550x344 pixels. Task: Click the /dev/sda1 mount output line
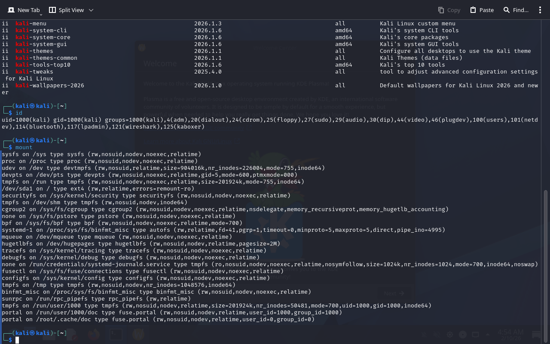(98, 189)
